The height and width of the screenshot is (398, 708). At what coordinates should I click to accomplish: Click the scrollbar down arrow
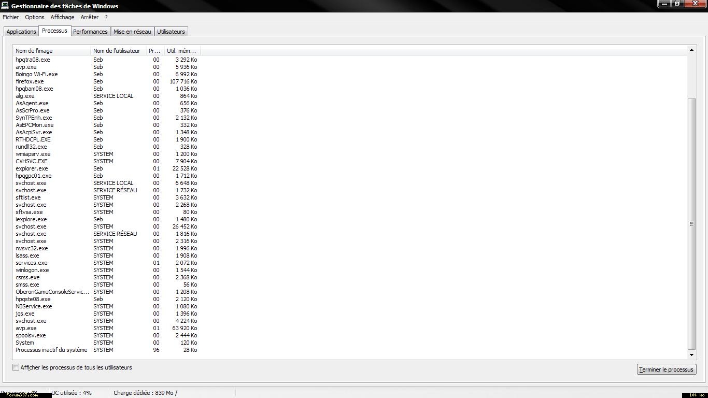(691, 355)
